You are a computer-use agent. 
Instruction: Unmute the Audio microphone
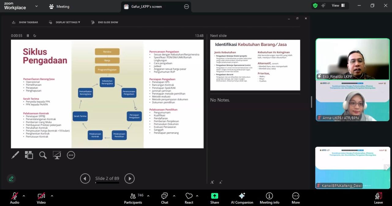[14, 198]
